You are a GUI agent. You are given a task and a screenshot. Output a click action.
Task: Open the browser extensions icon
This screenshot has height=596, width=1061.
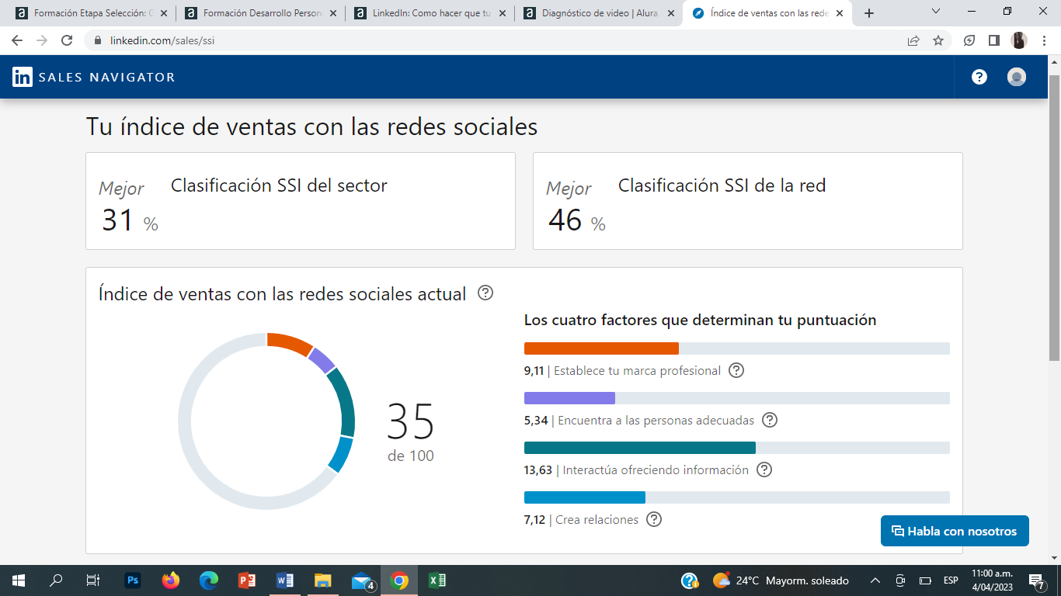tap(969, 40)
